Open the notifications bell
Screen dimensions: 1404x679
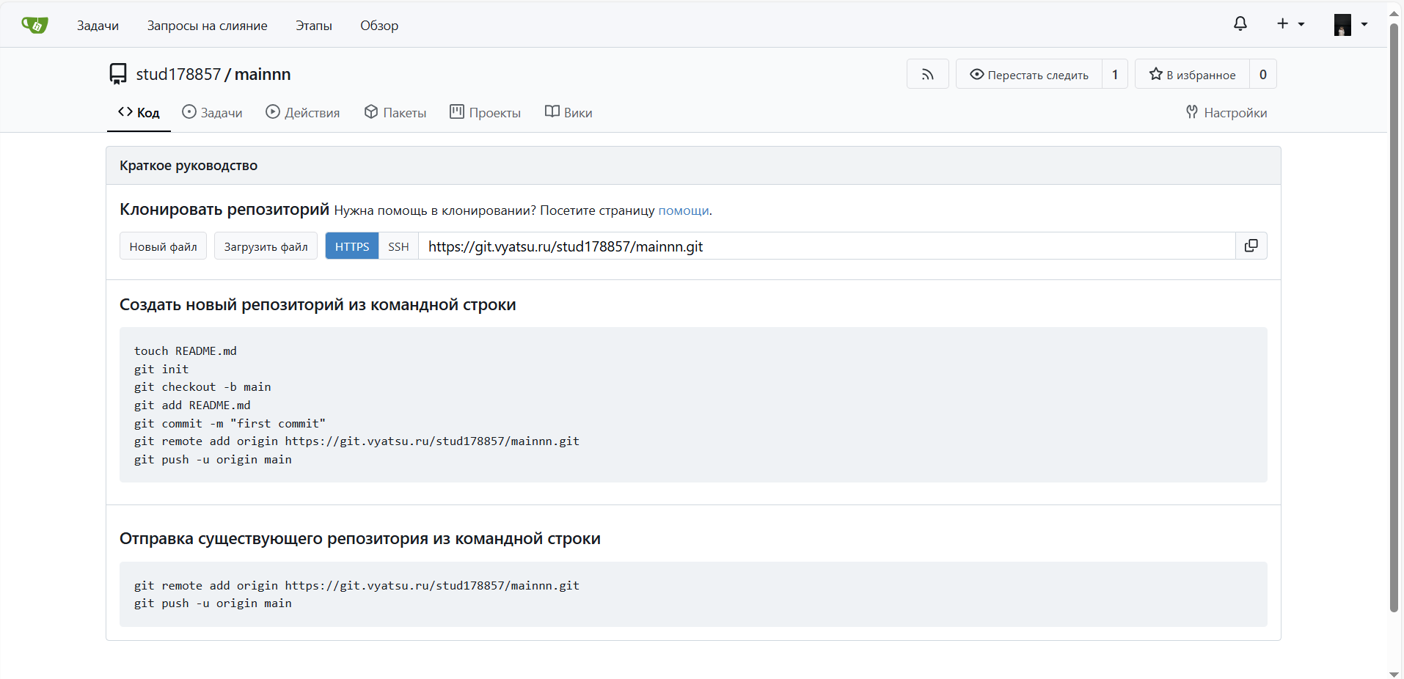pos(1240,24)
